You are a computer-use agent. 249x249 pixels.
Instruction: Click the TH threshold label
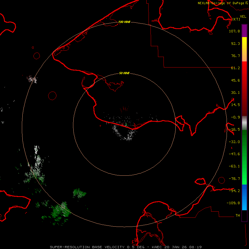tap(238, 216)
